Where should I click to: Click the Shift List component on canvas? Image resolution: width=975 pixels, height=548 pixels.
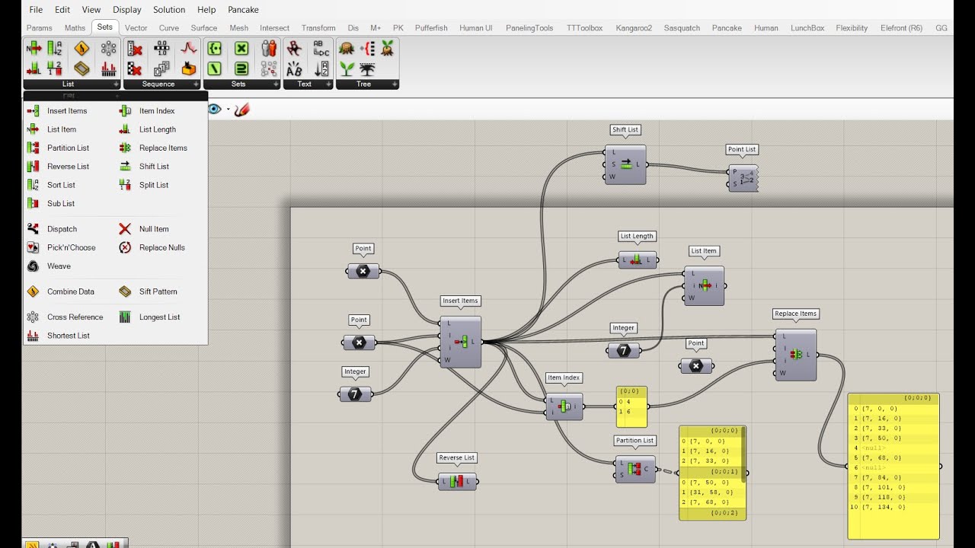point(625,164)
